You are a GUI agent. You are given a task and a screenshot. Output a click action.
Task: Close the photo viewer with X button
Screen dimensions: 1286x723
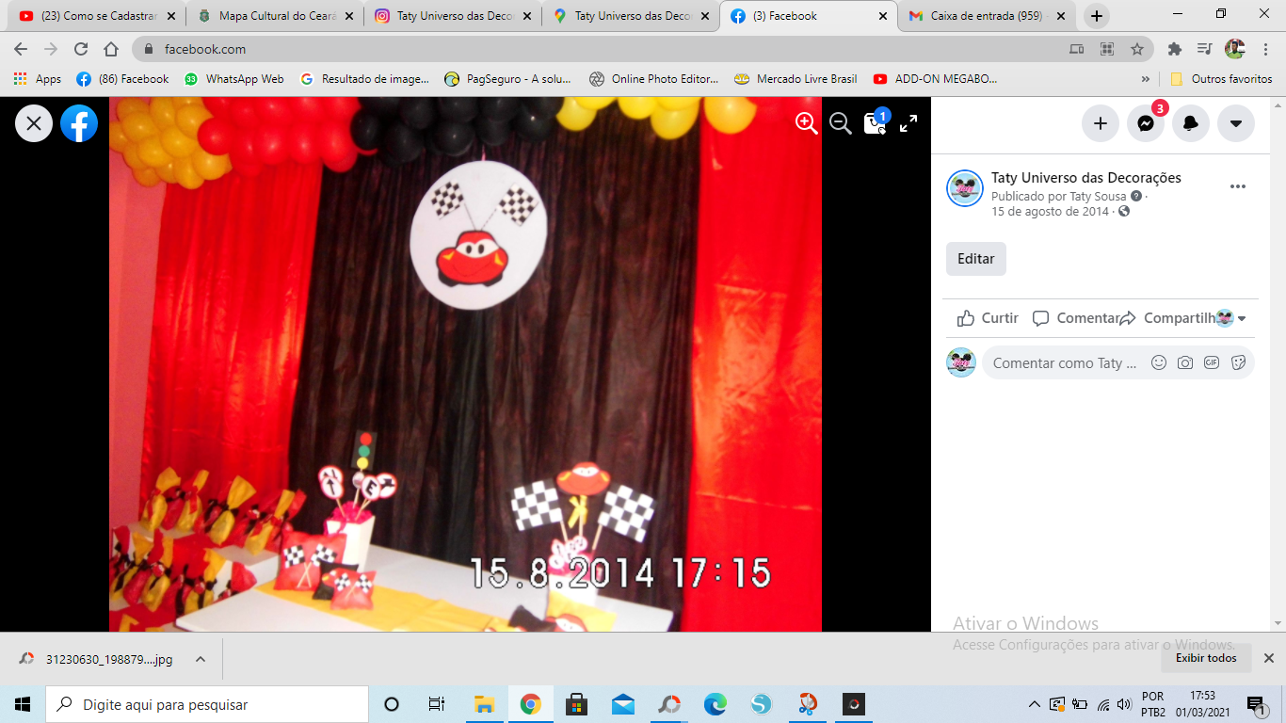[x=34, y=123]
